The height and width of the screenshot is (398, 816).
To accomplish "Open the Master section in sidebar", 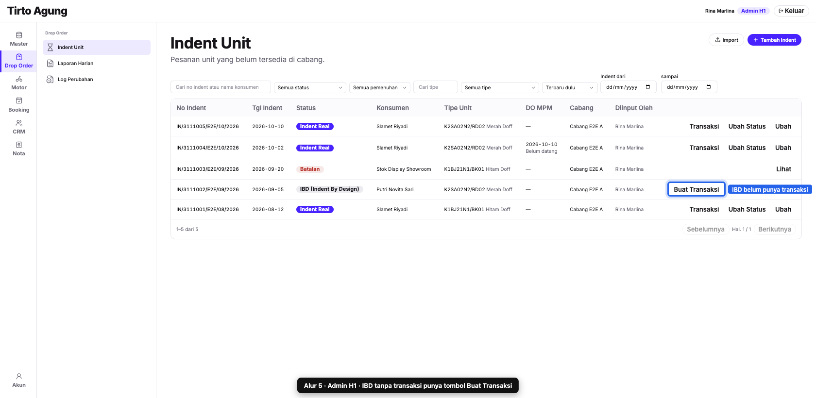I will [18, 39].
